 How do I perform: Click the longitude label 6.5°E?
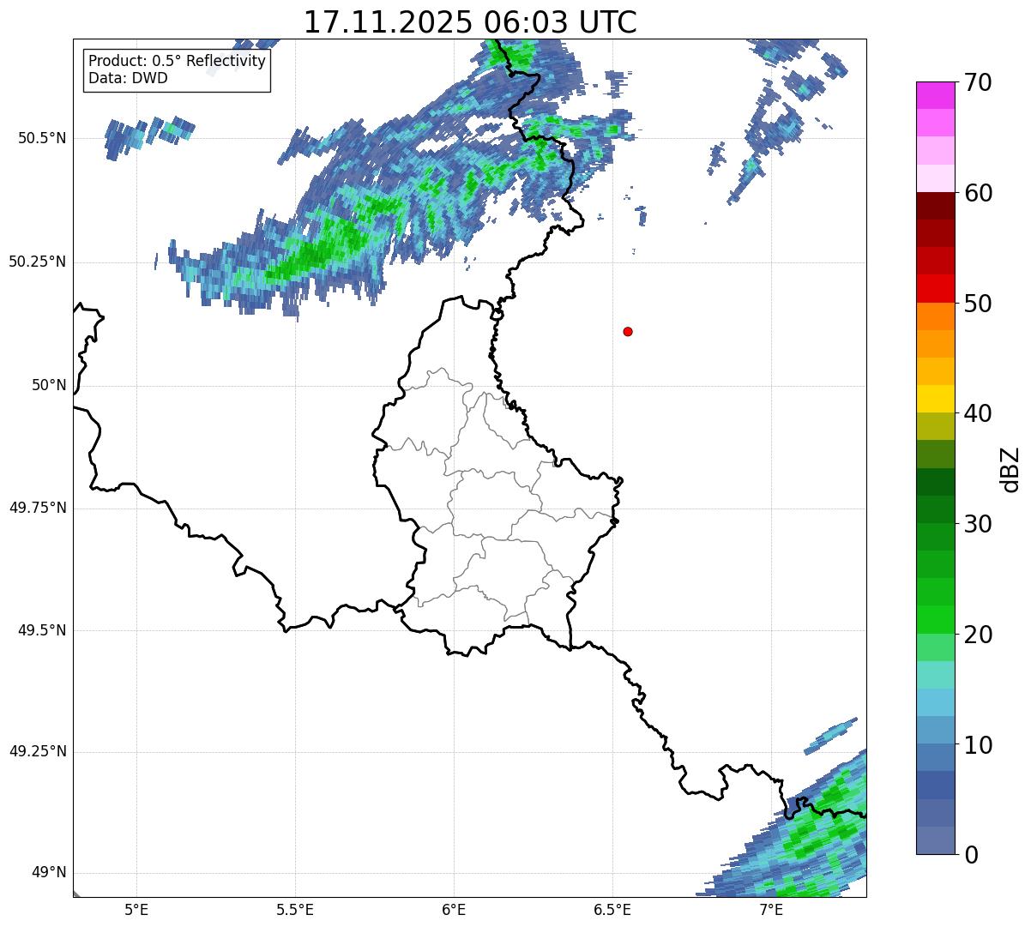[x=612, y=909]
